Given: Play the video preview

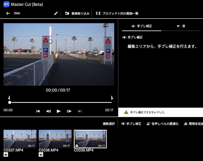Looking at the screenshot, I should coord(59,111).
